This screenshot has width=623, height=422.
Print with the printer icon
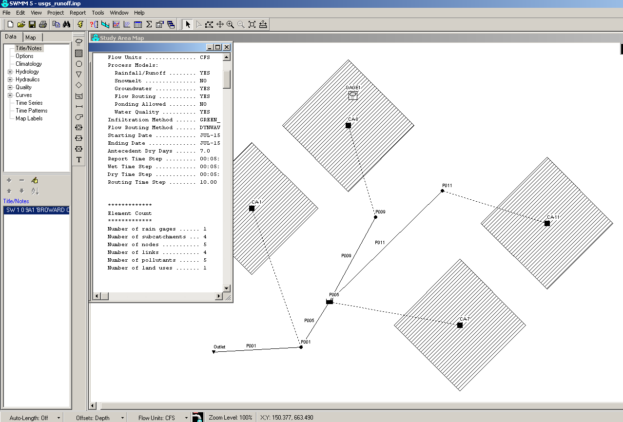[x=43, y=24]
